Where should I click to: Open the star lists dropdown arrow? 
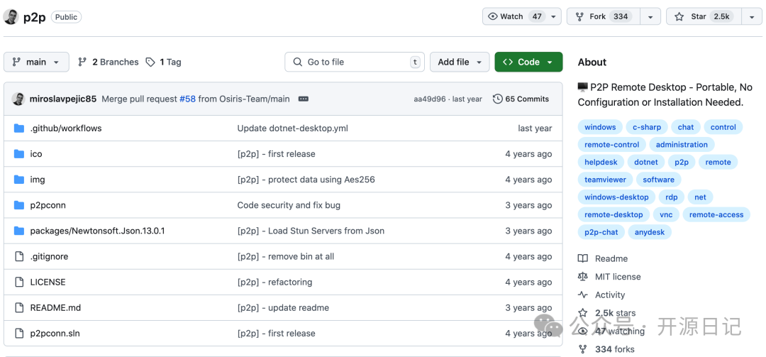[x=752, y=17]
